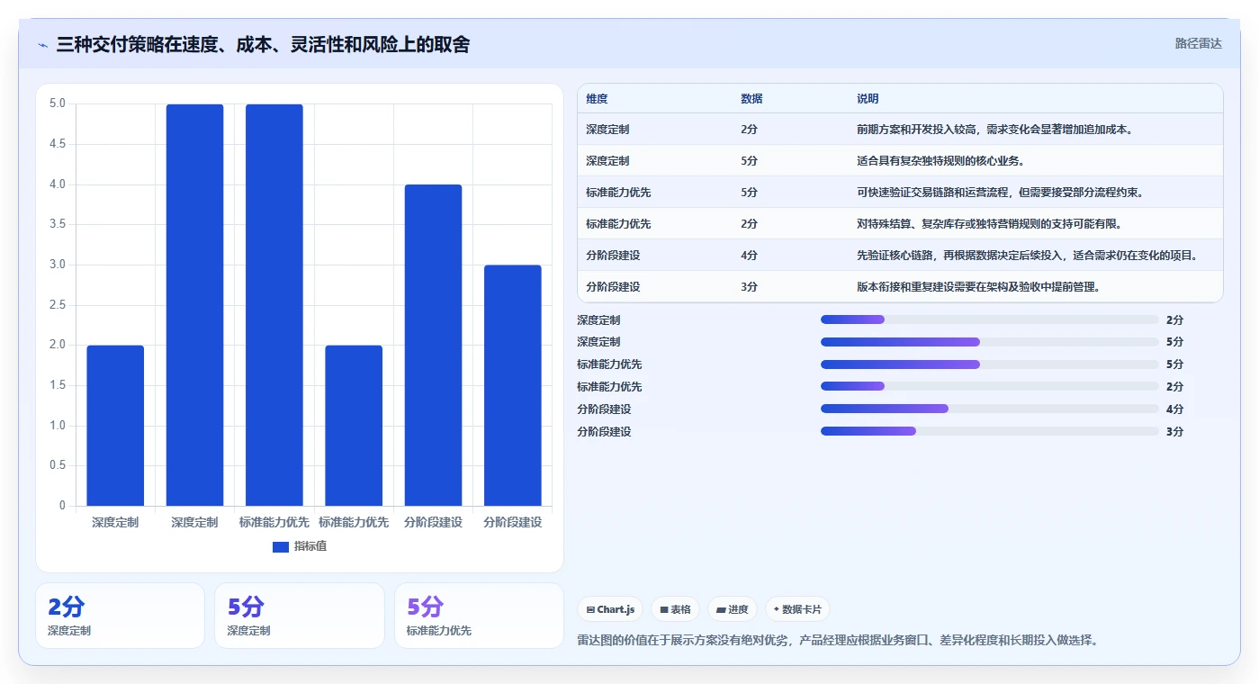Click the 路径雷达 label in the header

click(1199, 43)
